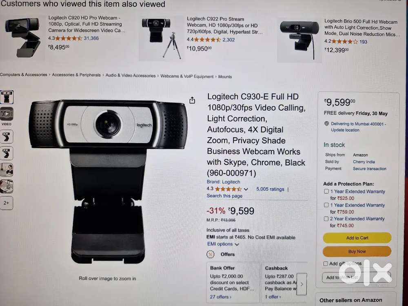Tick the Add gift options checkbox
Image resolution: width=408 pixels, height=306 pixels.
[326, 264]
